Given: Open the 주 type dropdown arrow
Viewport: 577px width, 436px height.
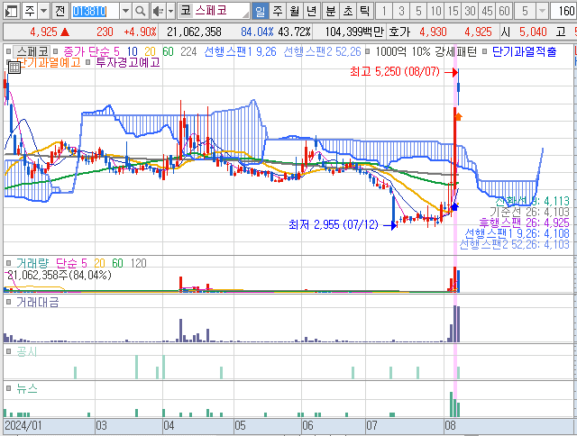Looking at the screenshot, I should (44, 11).
